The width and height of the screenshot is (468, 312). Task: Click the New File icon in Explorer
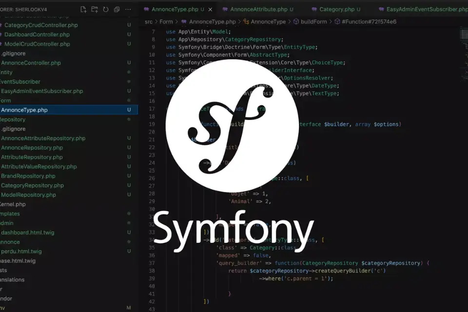(83, 9)
